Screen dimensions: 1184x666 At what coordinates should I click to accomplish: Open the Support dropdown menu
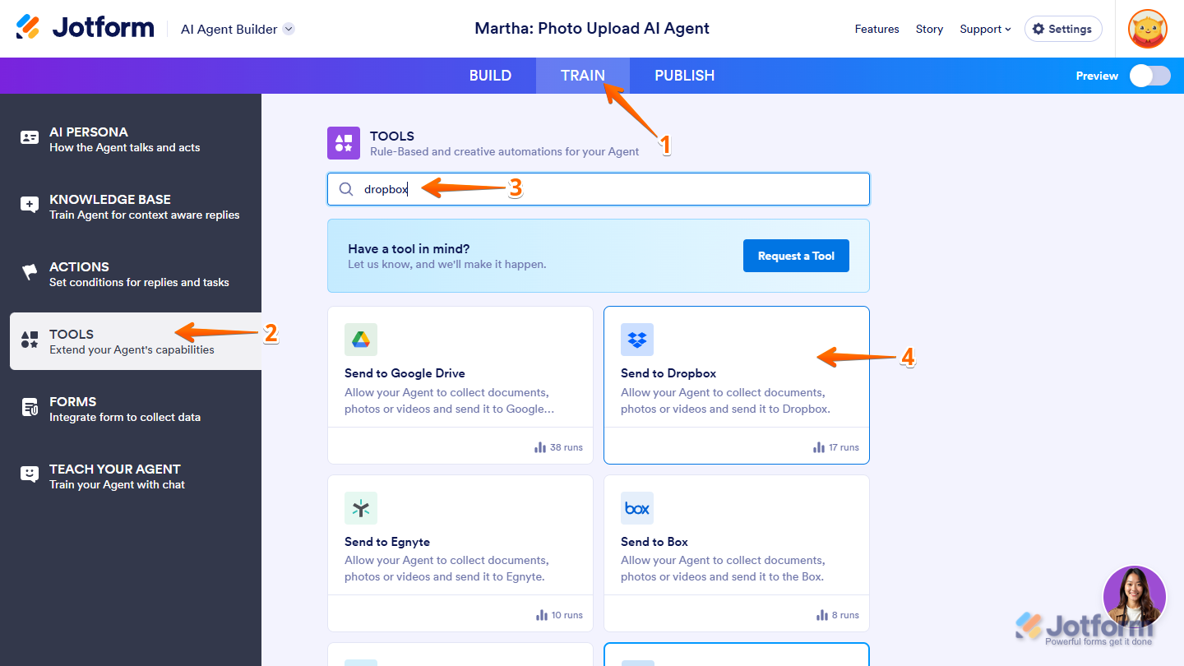985,29
